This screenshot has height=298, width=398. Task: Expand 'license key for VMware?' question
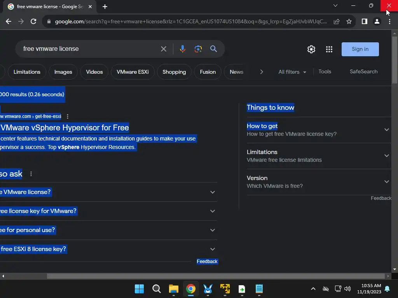(x=109, y=211)
